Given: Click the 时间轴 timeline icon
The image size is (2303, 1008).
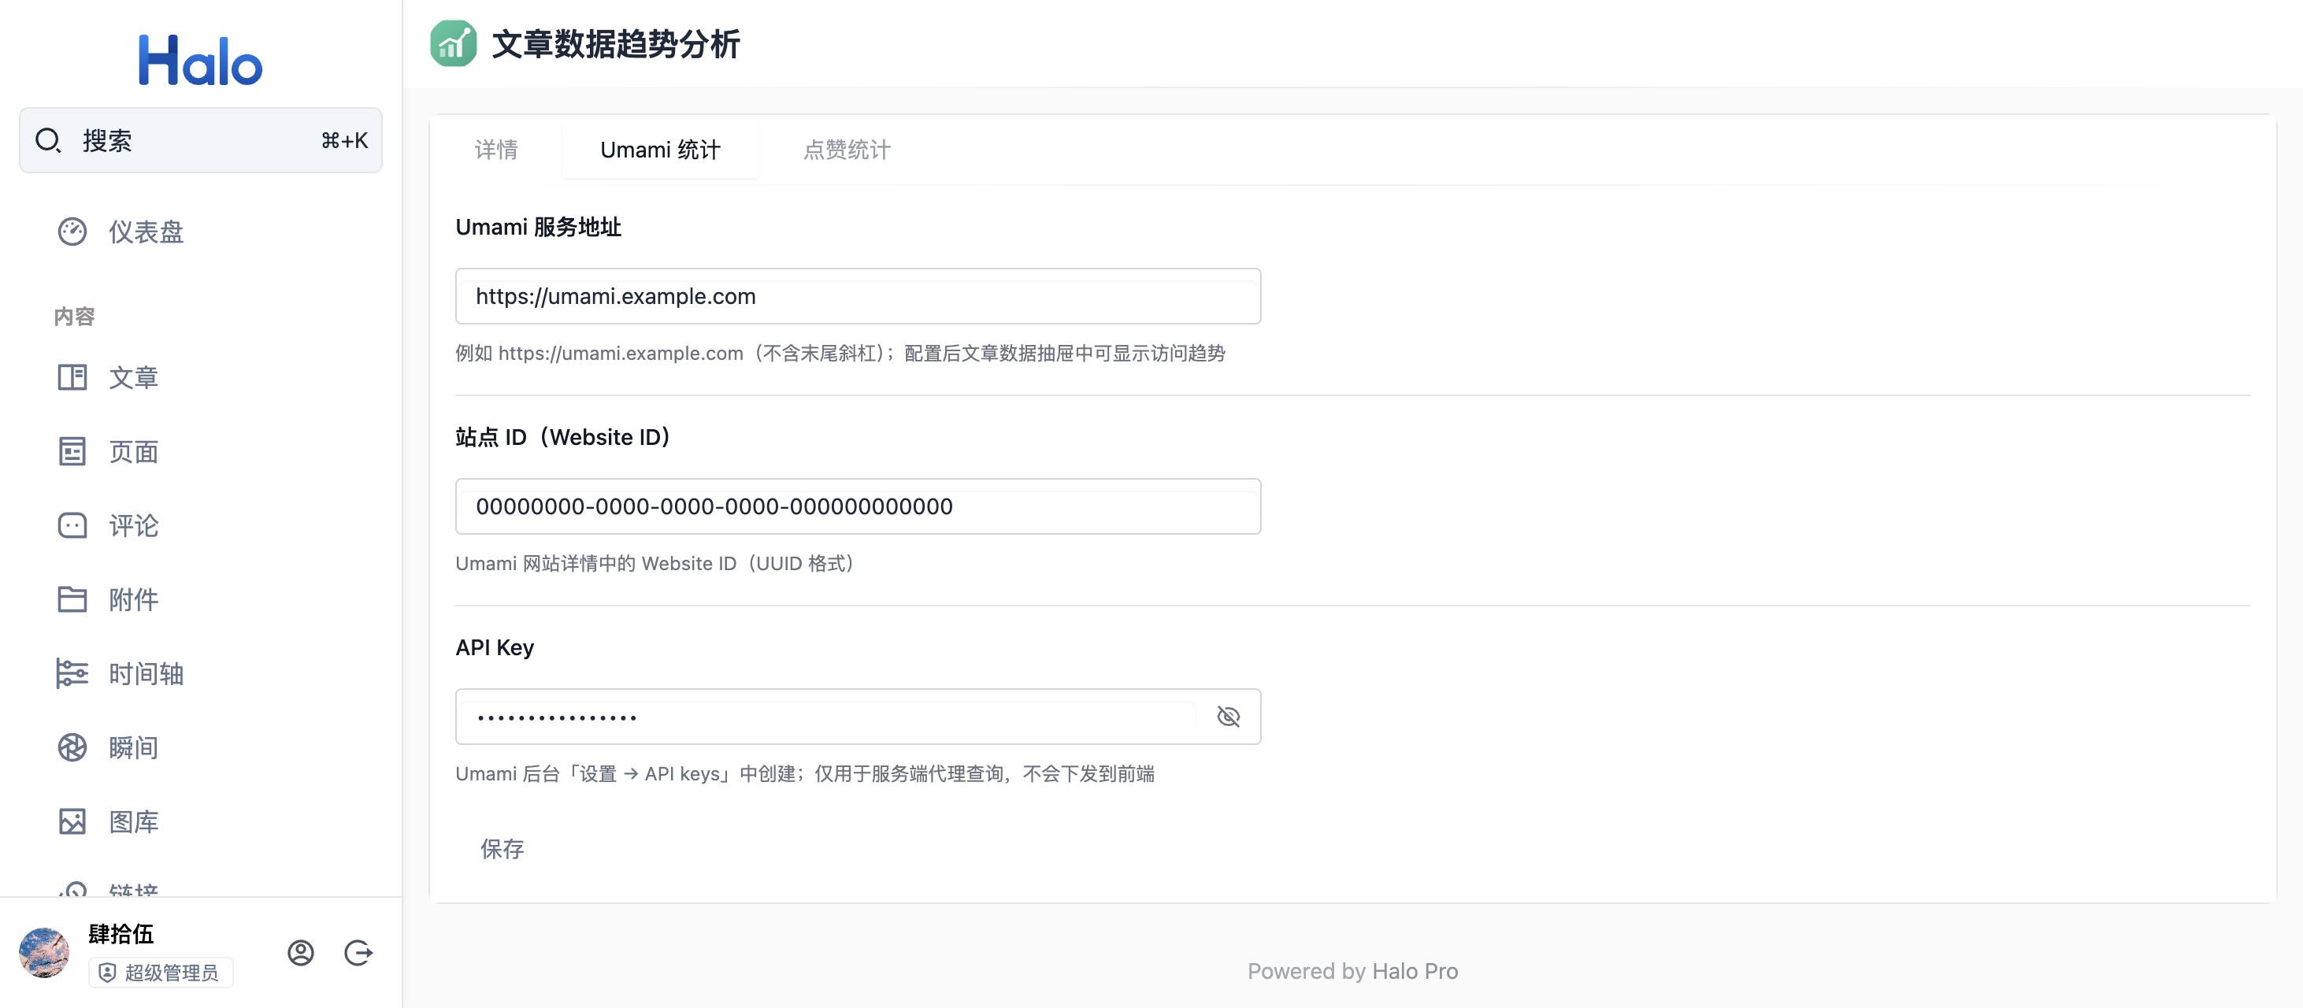Looking at the screenshot, I should 72,673.
